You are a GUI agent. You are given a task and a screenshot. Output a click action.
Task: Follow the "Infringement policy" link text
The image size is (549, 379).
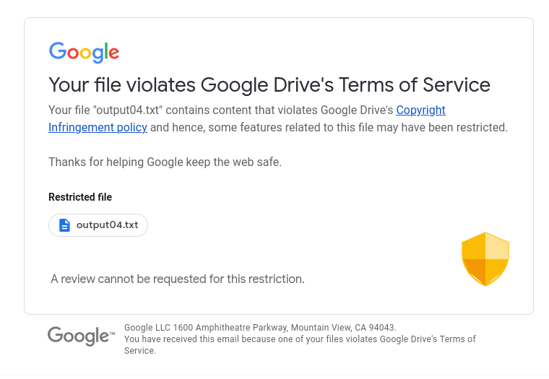tap(98, 128)
